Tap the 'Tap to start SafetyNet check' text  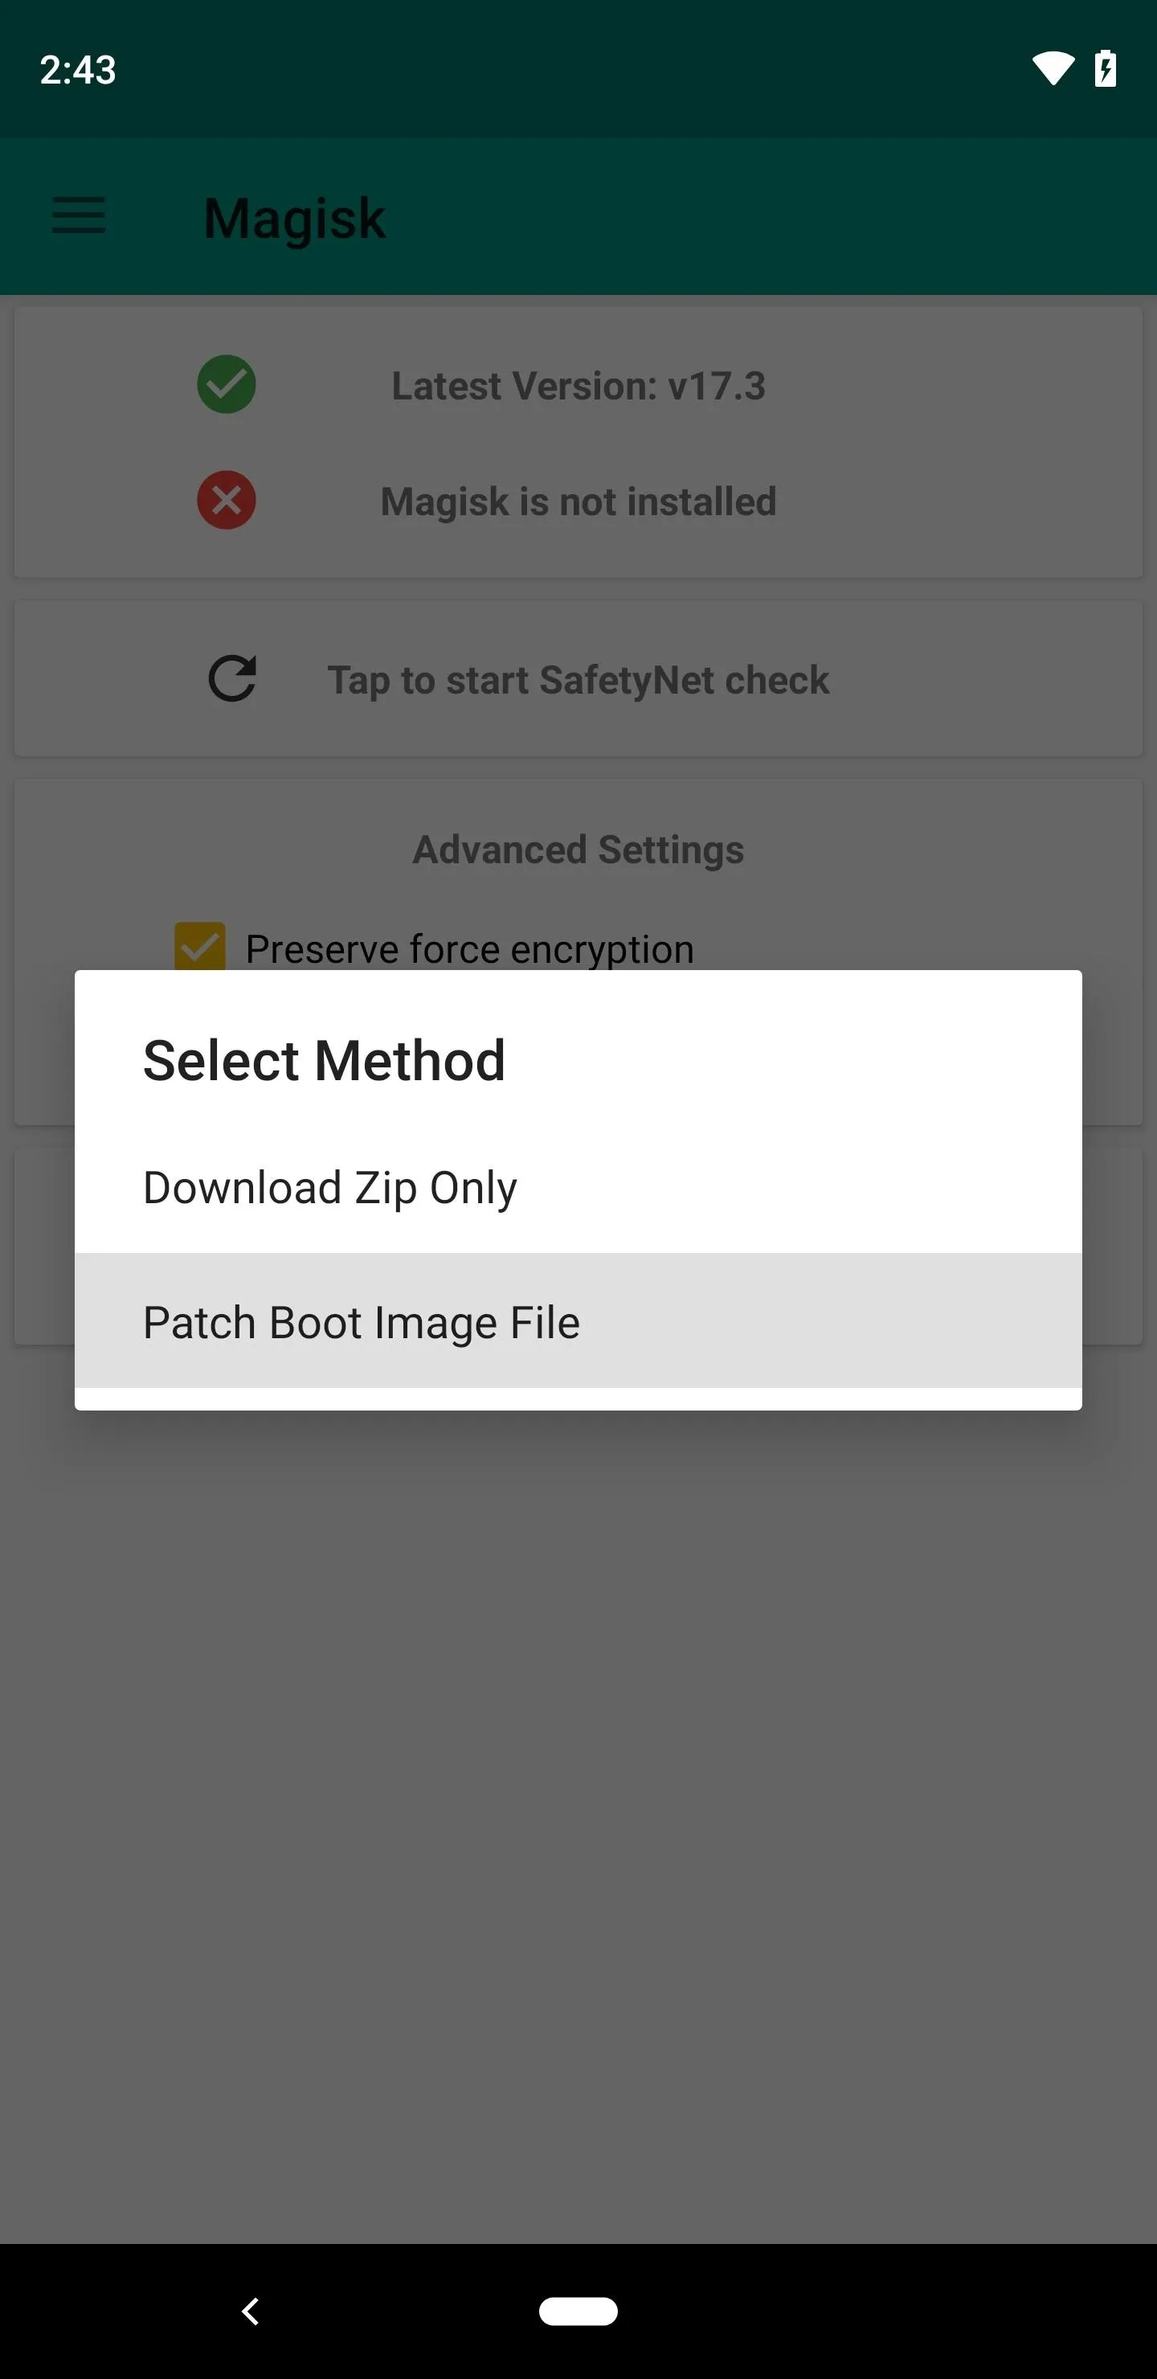click(578, 681)
